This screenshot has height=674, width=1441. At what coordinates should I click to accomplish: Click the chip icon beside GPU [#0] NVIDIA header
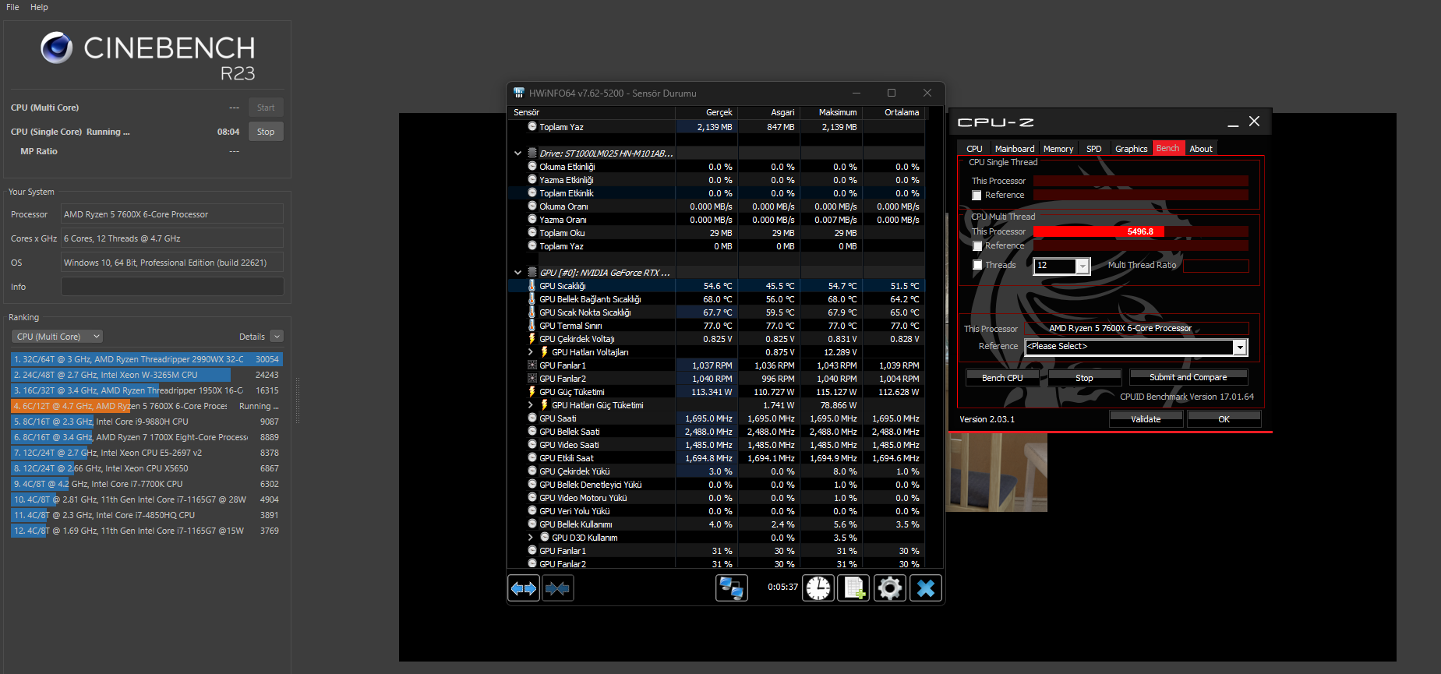532,273
